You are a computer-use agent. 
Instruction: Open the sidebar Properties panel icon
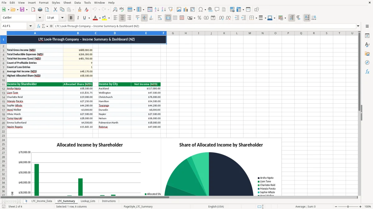pyautogui.click(x=367, y=36)
